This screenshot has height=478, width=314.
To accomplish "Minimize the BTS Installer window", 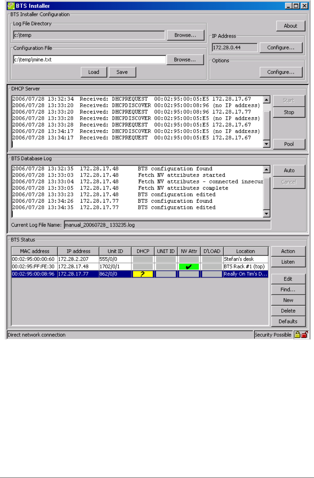I will [289, 6].
